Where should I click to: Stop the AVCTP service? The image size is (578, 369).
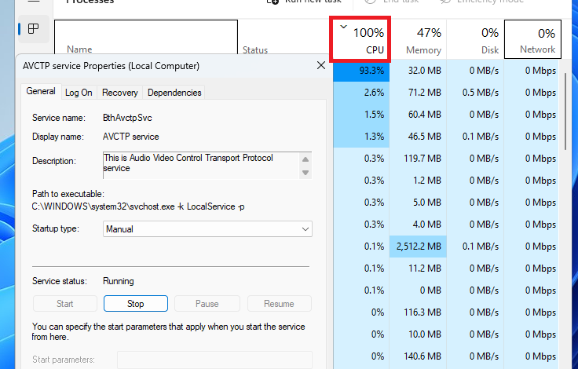pyautogui.click(x=135, y=304)
